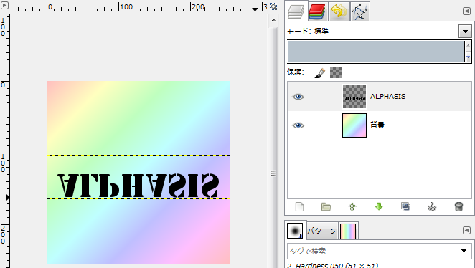This screenshot has width=475, height=268.
Task: Toggle lock pixels paintbrush icon
Action: [319, 72]
